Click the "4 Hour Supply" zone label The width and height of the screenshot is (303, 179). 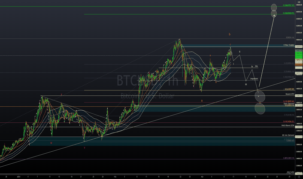click(289, 45)
